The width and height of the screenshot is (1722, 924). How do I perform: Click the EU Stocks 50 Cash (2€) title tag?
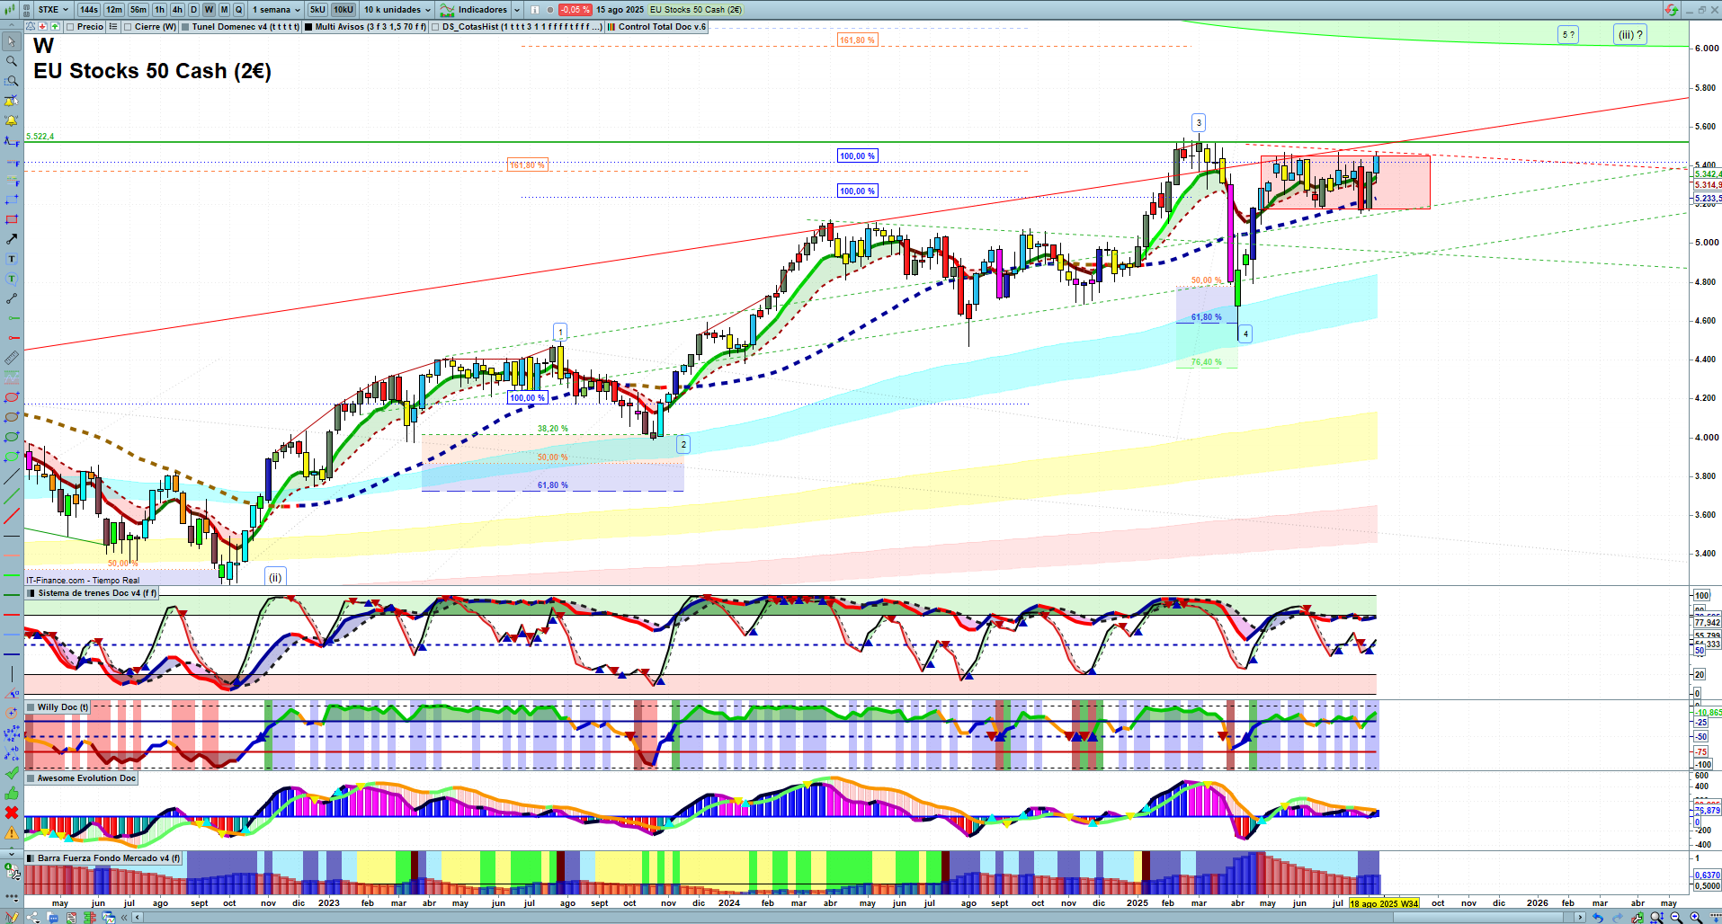pyautogui.click(x=696, y=10)
